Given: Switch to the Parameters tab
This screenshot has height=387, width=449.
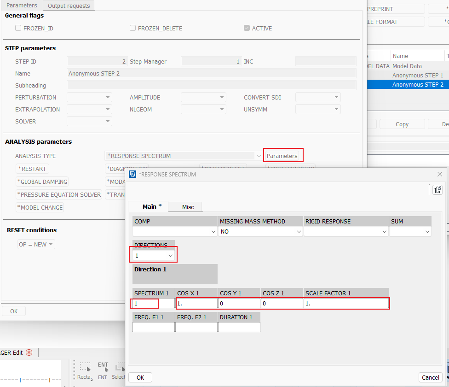Looking at the screenshot, I should [22, 6].
